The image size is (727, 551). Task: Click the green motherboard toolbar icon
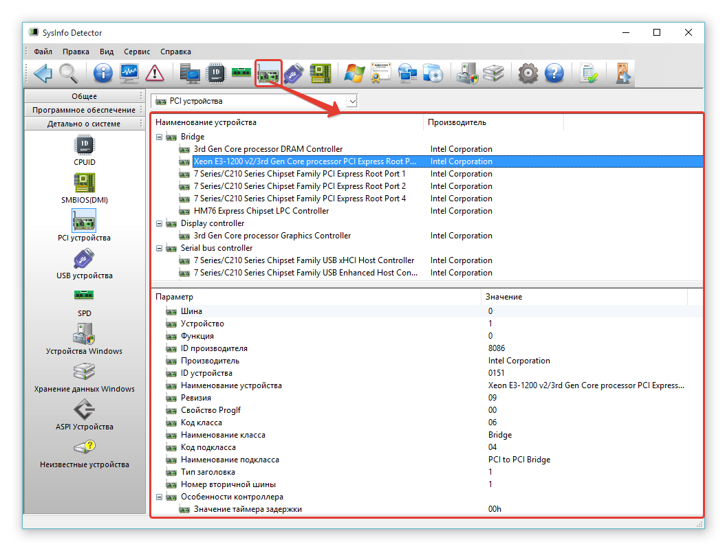[321, 73]
